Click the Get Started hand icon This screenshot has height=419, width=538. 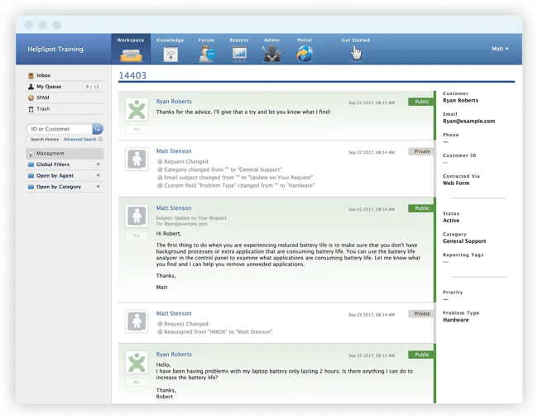click(x=356, y=53)
